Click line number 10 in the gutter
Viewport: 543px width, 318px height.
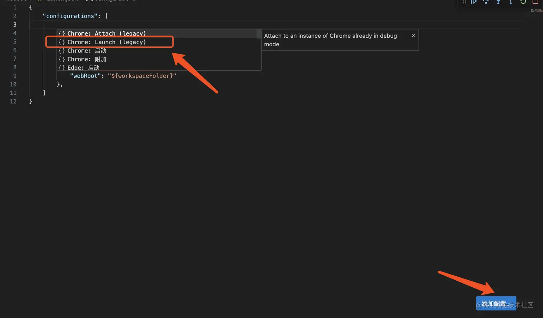13,84
